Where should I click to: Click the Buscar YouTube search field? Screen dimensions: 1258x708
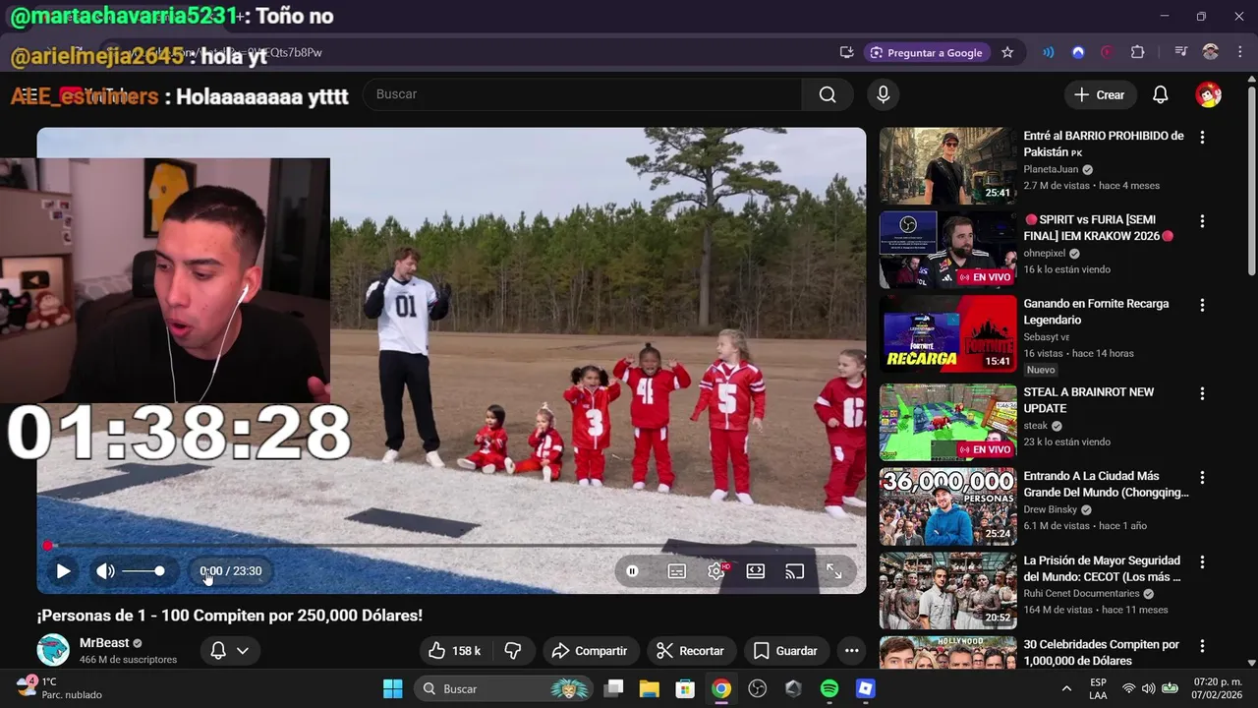point(582,94)
